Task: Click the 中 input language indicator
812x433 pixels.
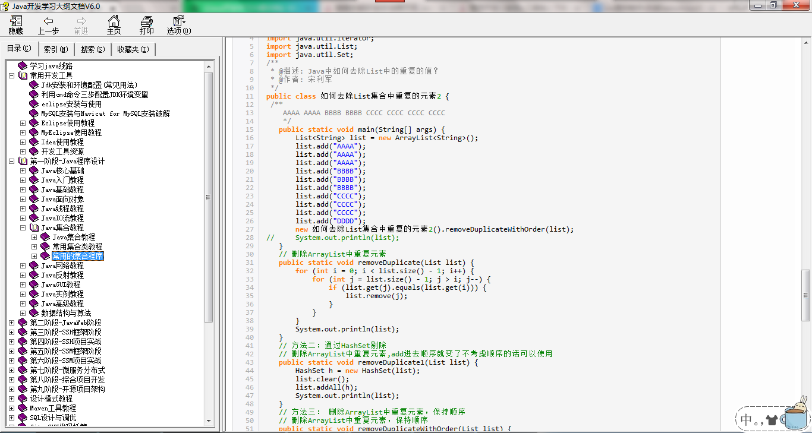Action: tap(747, 419)
